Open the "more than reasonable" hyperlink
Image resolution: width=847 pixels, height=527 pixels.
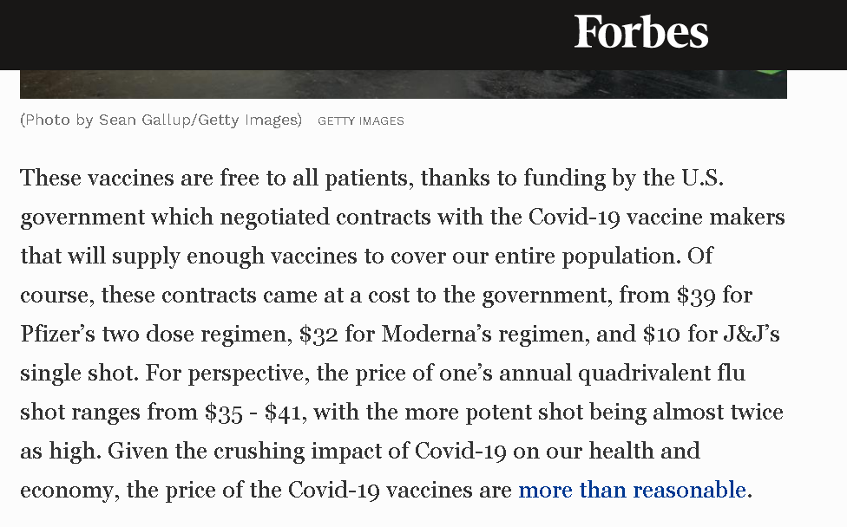[632, 490]
